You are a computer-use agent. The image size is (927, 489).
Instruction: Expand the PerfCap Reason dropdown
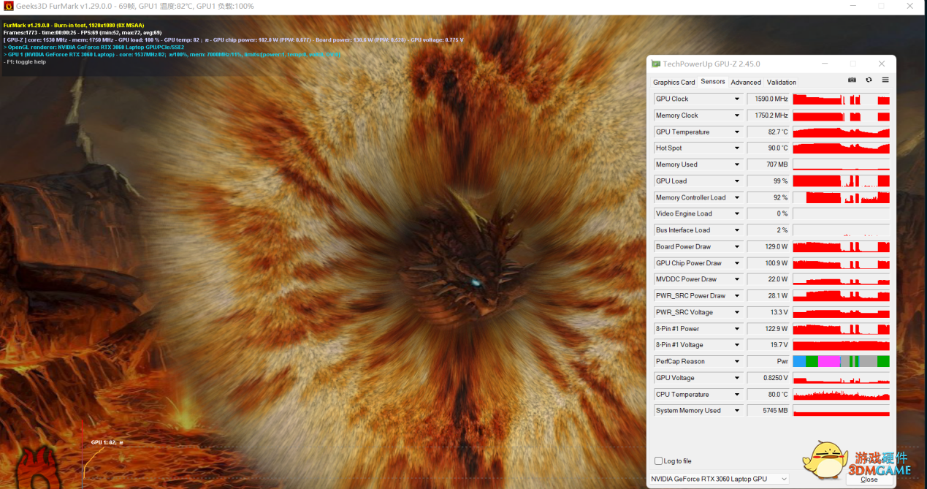click(x=737, y=362)
